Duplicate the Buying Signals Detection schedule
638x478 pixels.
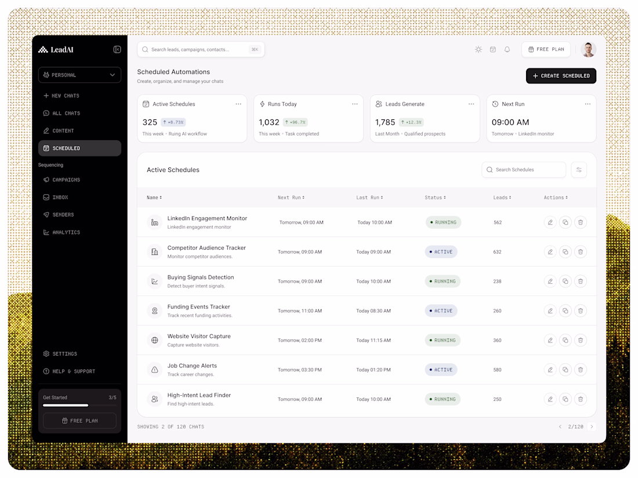565,281
